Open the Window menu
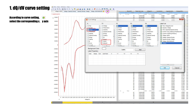This screenshot has width=194, height=109. pos(63,7)
